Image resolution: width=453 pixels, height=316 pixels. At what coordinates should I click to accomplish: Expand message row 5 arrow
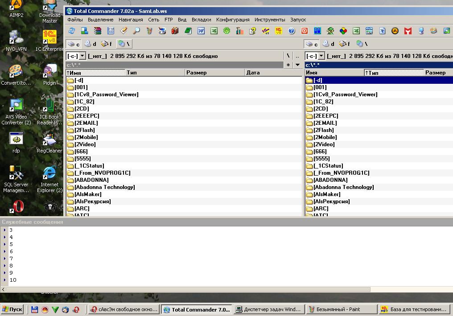[4, 244]
